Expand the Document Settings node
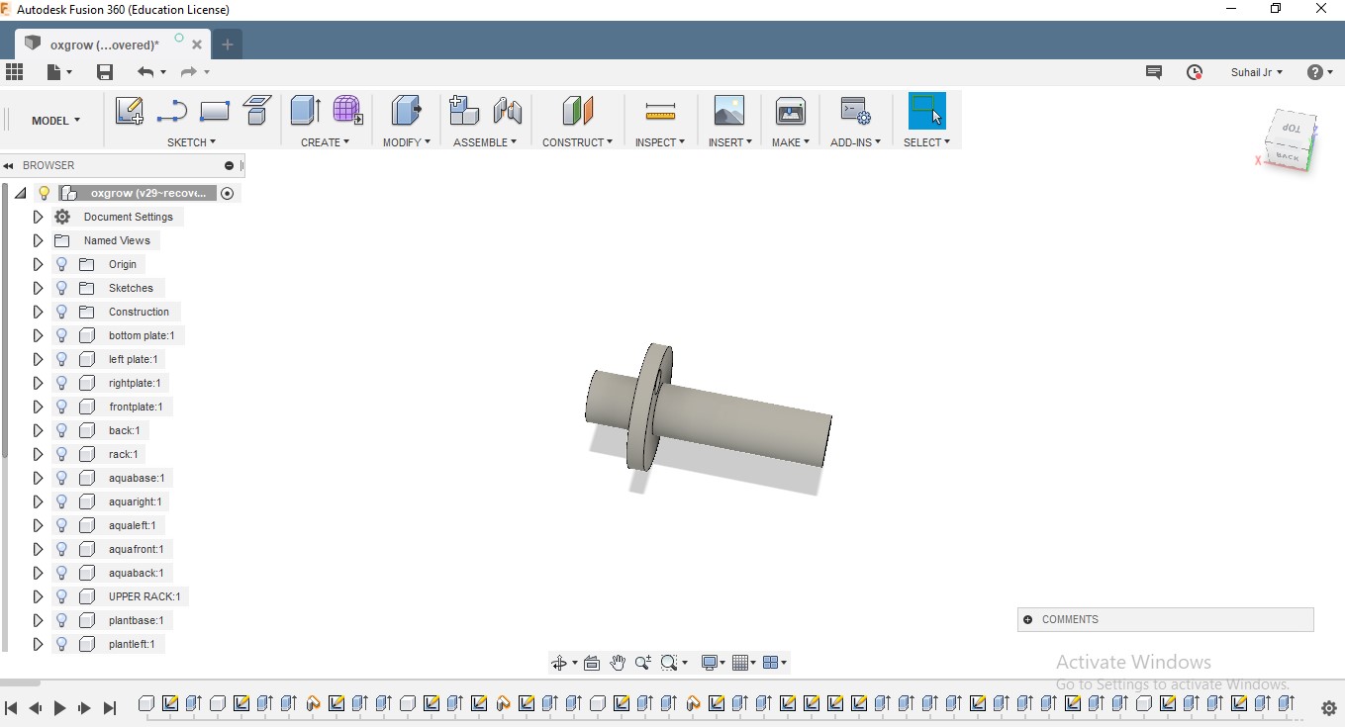 point(38,217)
